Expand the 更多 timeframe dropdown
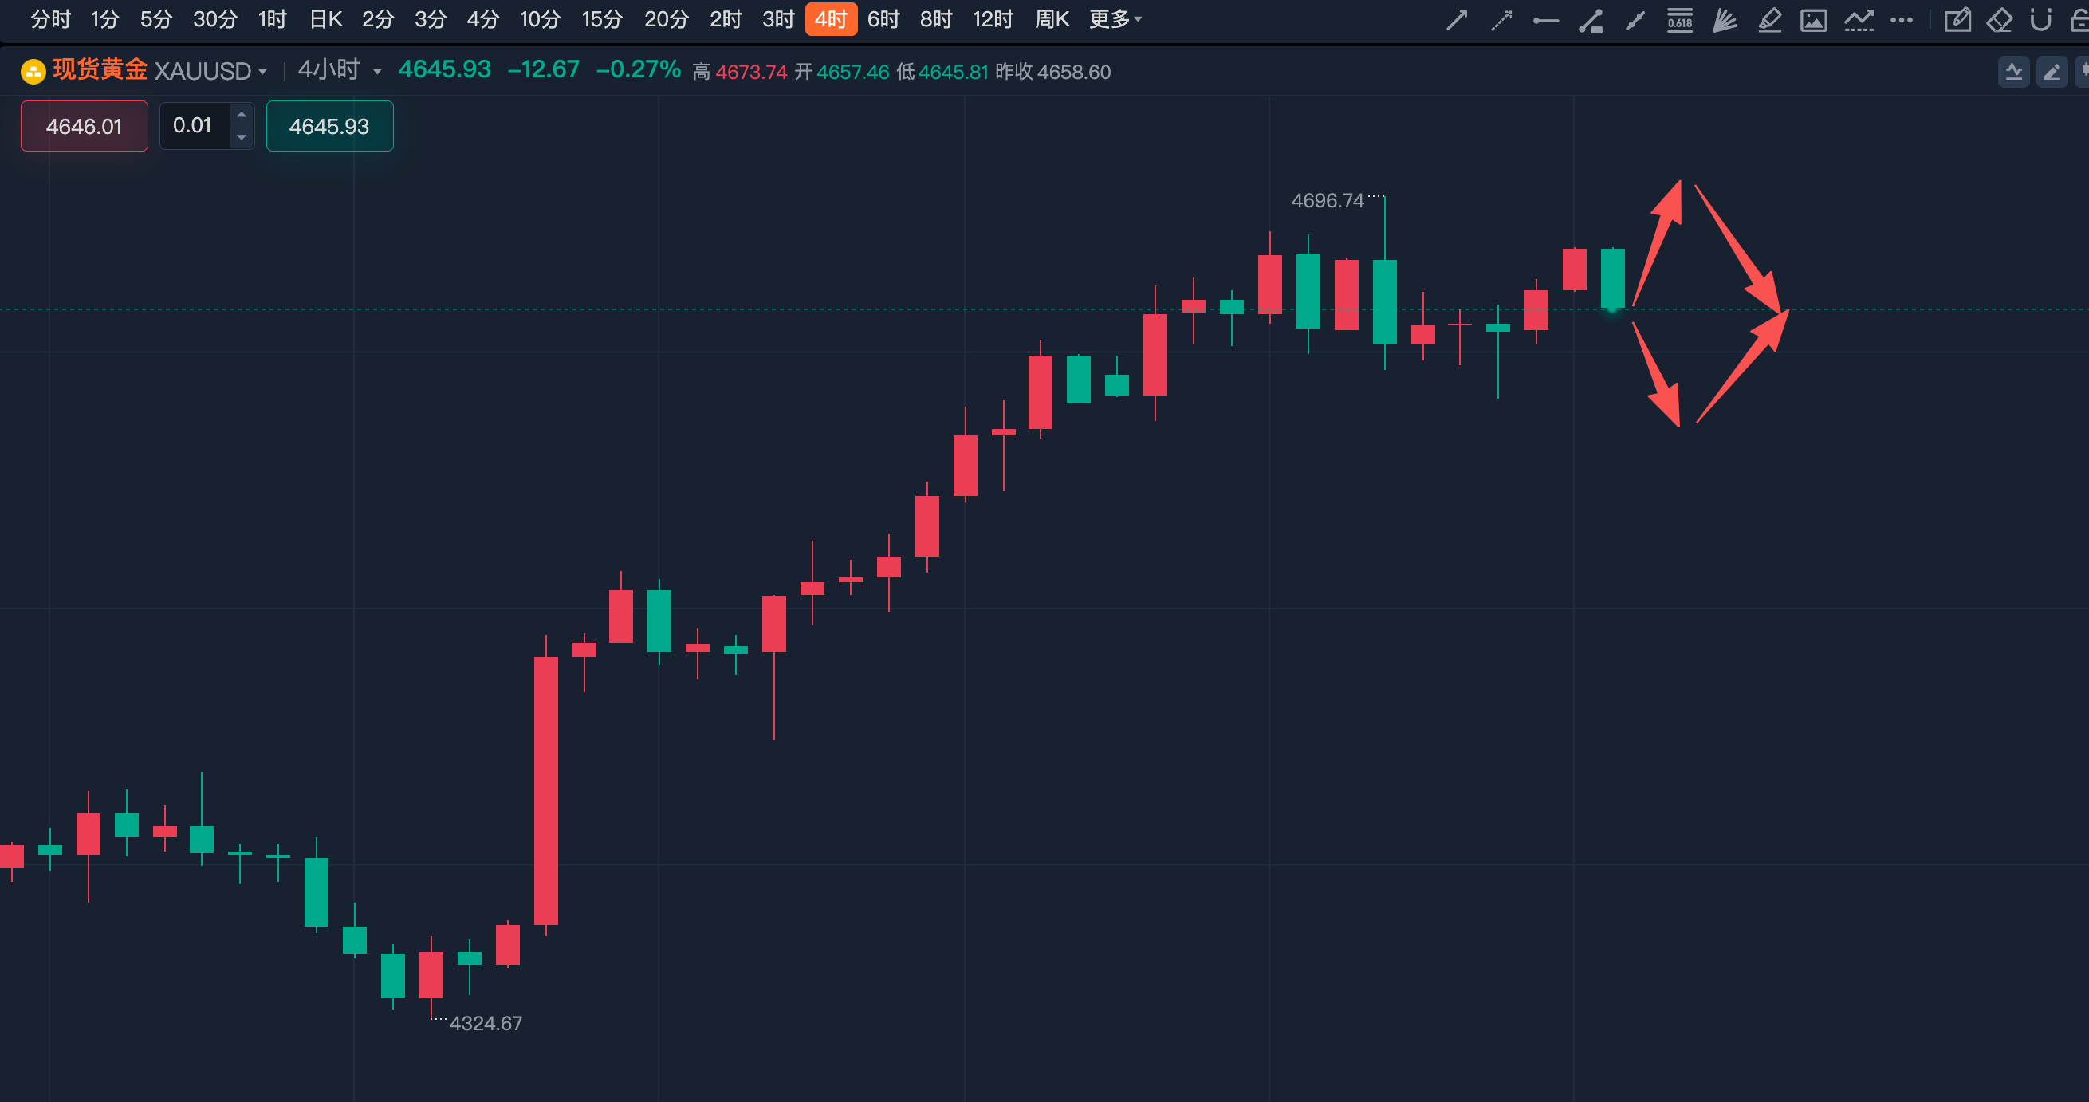2089x1102 pixels. (1115, 18)
